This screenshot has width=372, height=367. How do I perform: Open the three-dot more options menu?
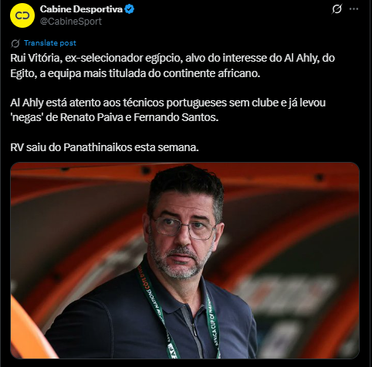click(x=353, y=9)
